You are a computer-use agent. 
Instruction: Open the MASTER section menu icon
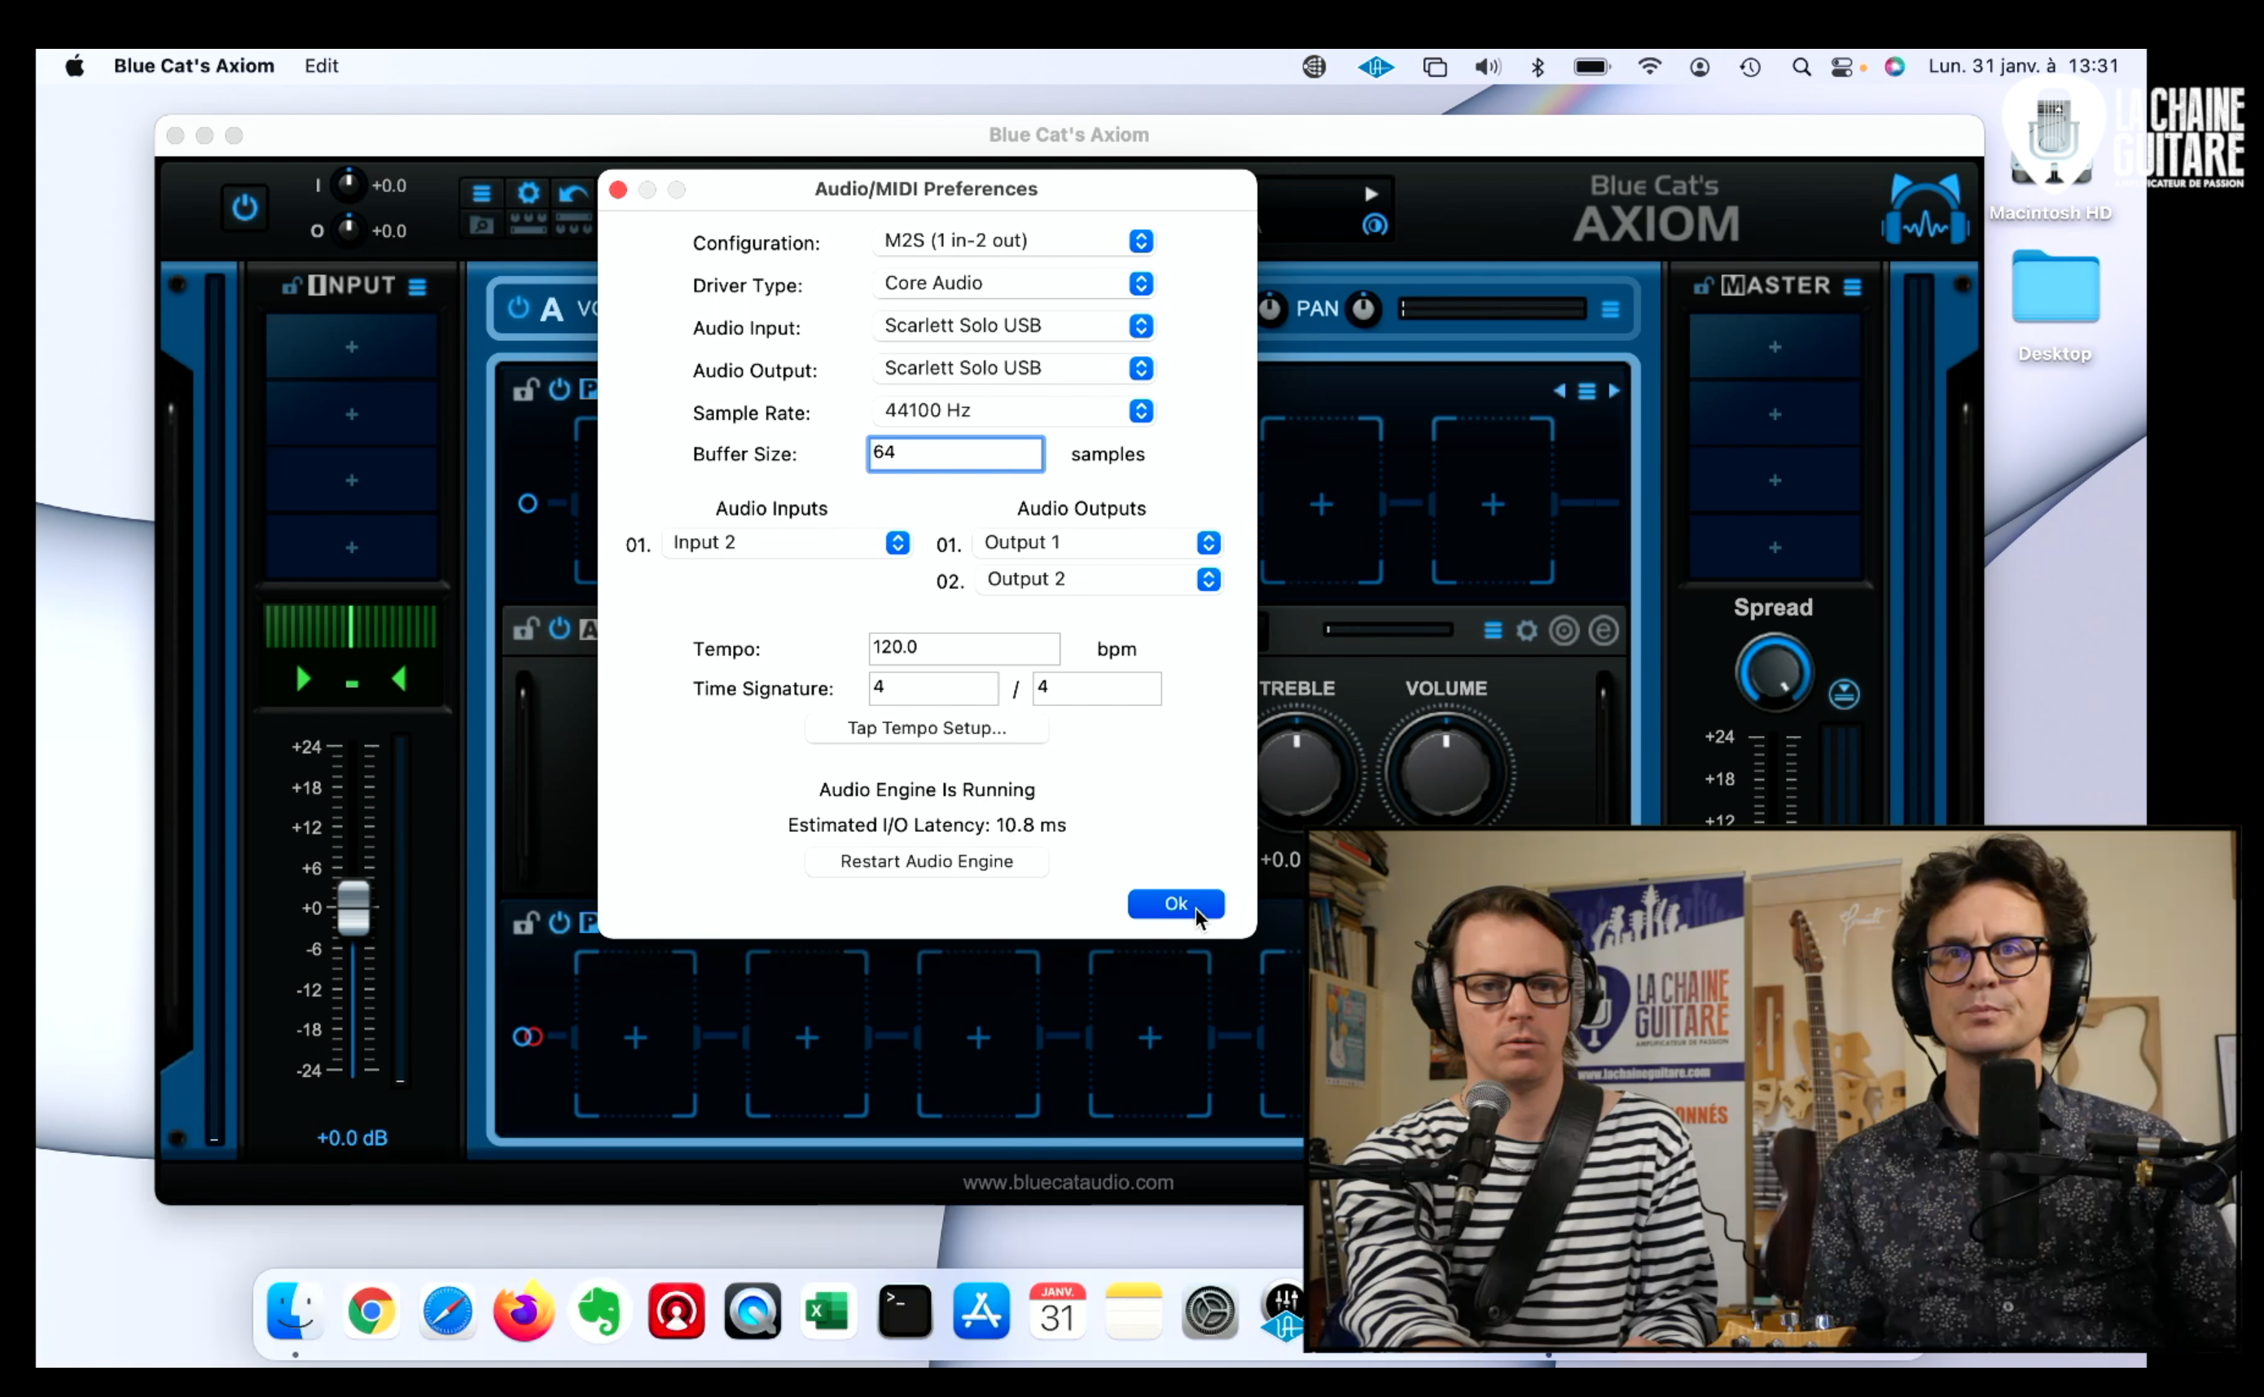(1852, 287)
